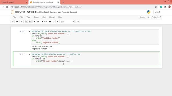Click the green Grammarly extension icon

[x=161, y=7]
